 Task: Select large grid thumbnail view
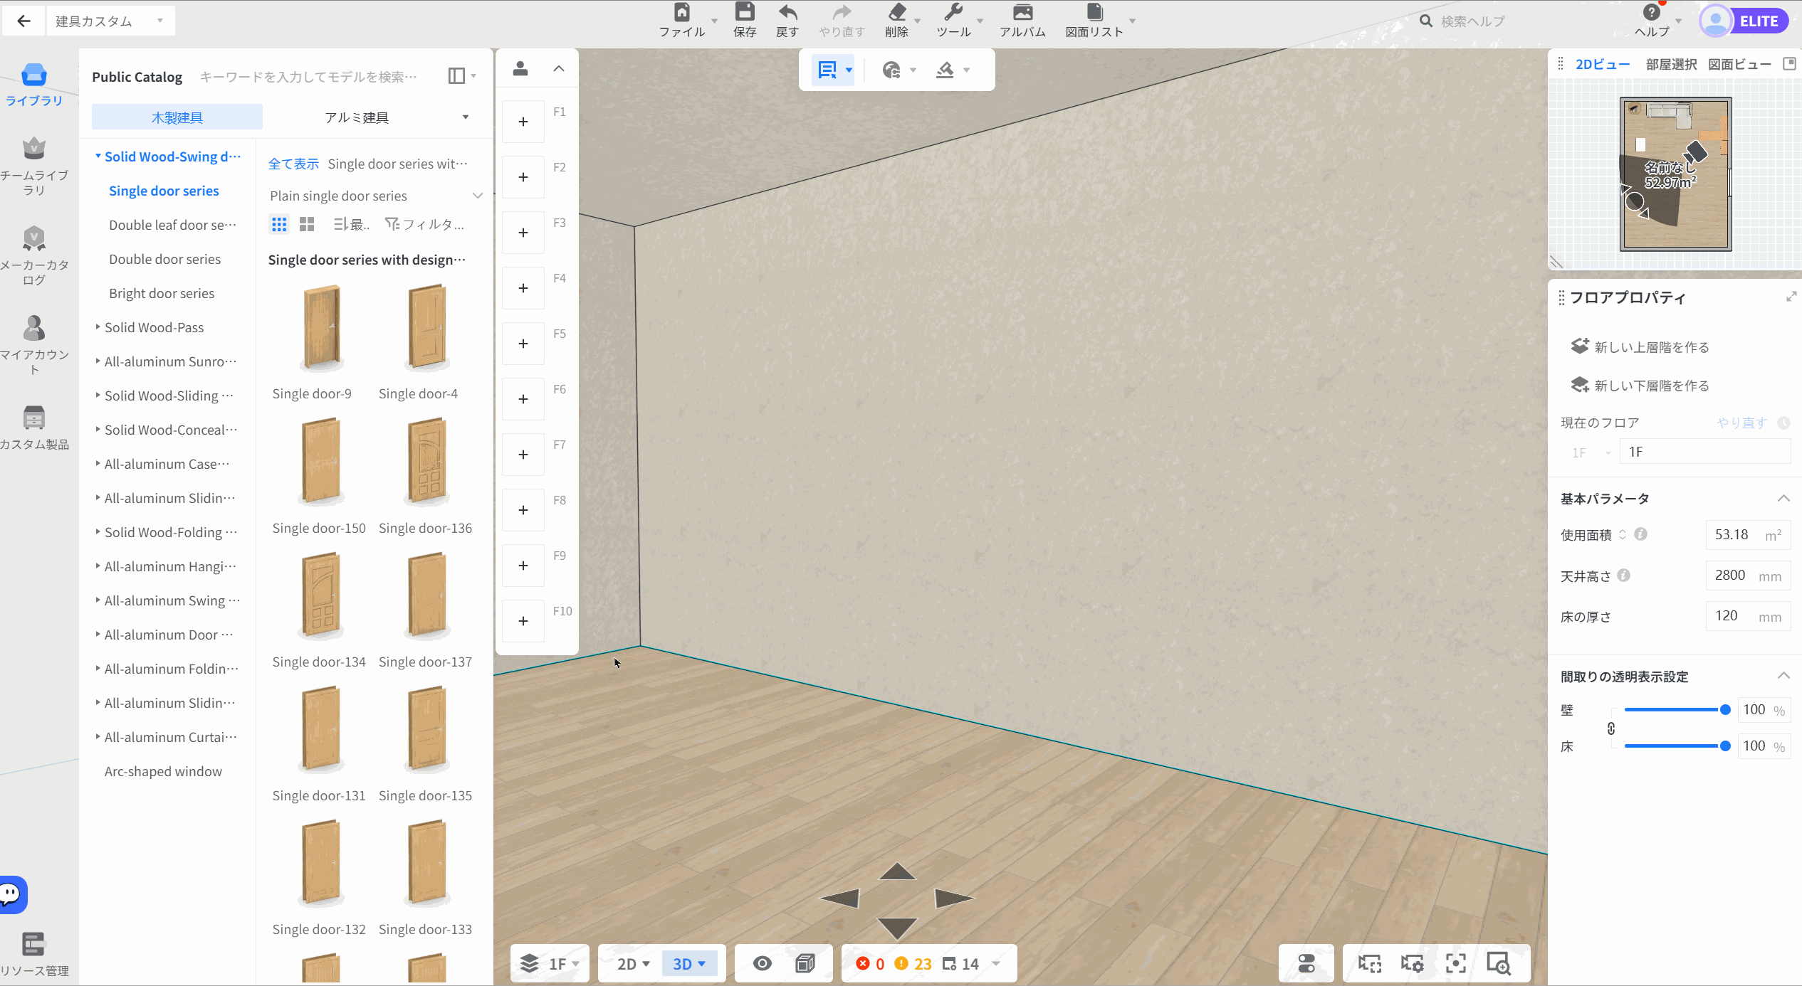point(307,225)
